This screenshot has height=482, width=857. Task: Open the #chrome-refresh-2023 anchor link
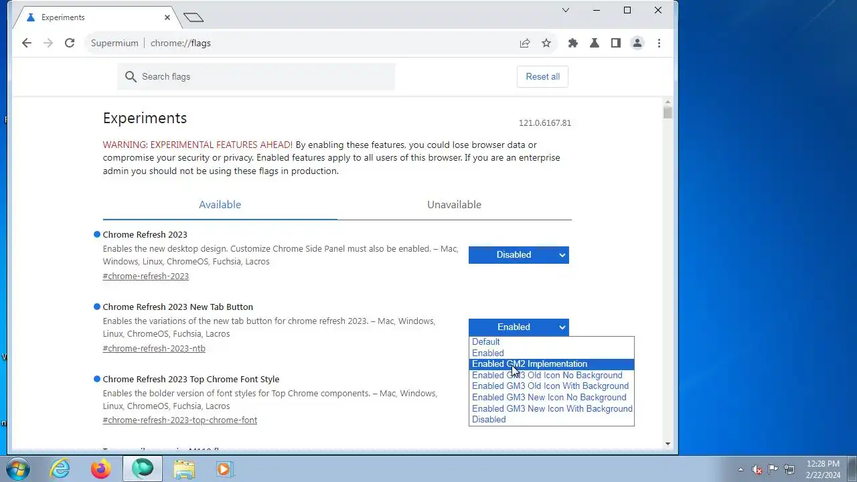tap(145, 276)
